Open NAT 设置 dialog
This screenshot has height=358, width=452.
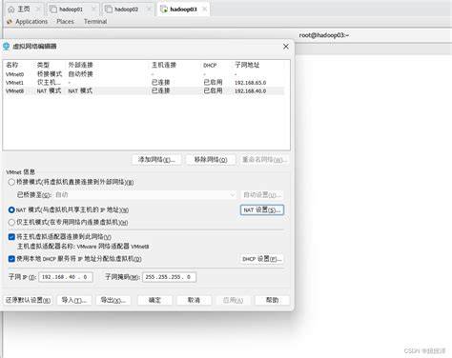(262, 209)
